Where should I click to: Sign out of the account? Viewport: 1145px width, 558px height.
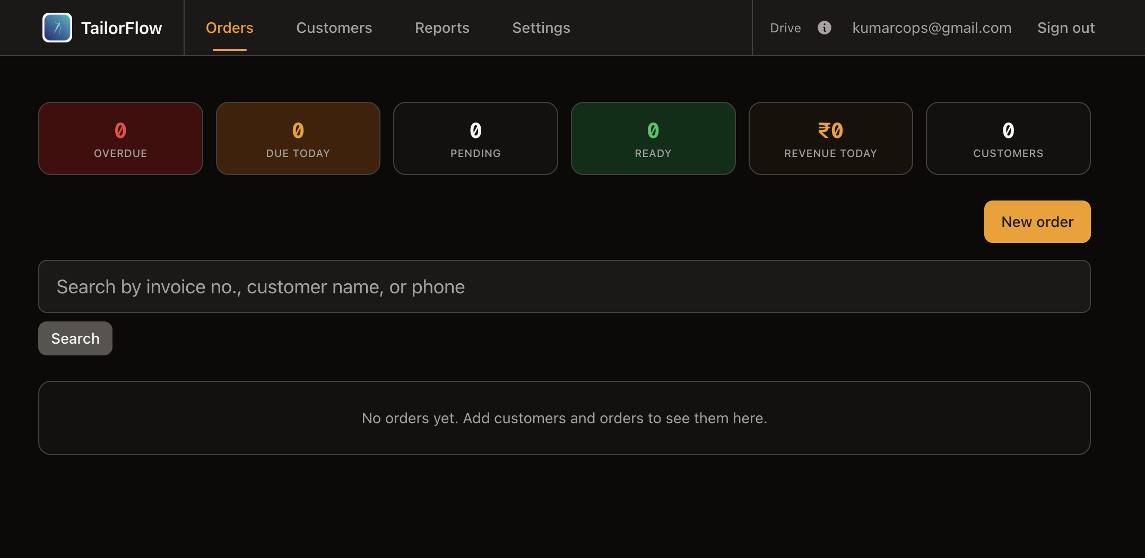pyautogui.click(x=1065, y=28)
